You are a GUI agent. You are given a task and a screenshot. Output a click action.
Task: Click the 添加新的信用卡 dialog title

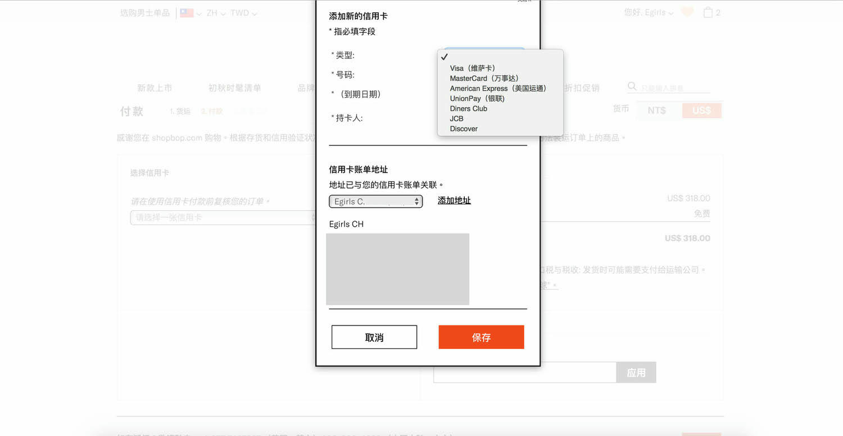point(358,16)
